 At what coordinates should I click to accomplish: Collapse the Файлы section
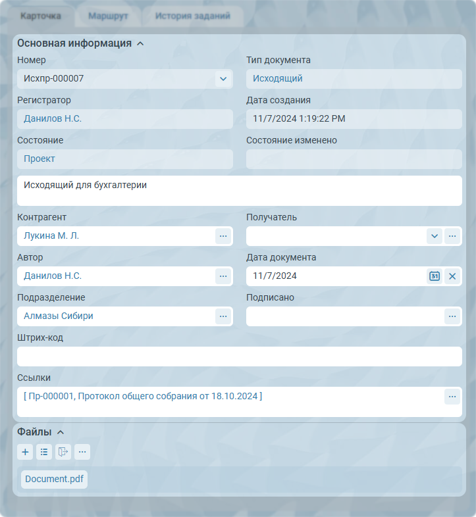pos(61,432)
